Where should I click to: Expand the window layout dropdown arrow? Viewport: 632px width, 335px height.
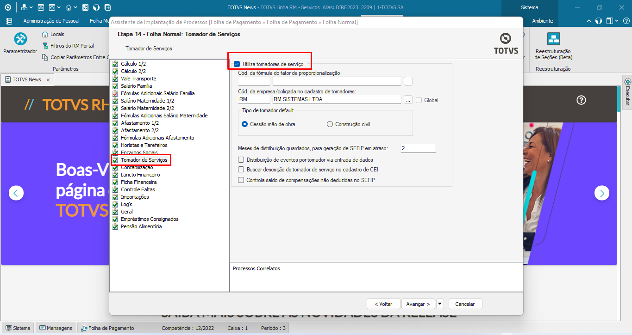(617, 21)
